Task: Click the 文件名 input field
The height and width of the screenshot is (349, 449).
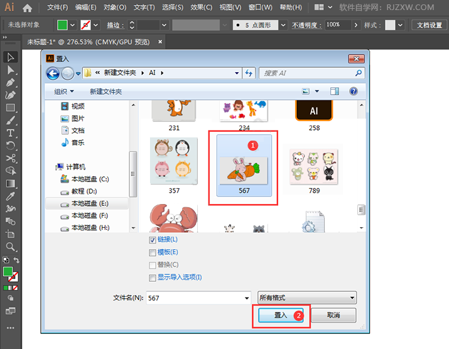Action: (198, 298)
